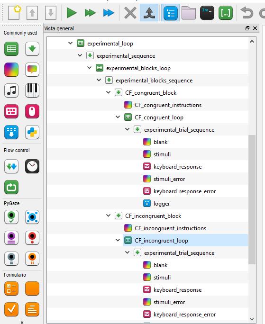
Task: Toggle the overview area button in toolbar
Action: [171, 13]
